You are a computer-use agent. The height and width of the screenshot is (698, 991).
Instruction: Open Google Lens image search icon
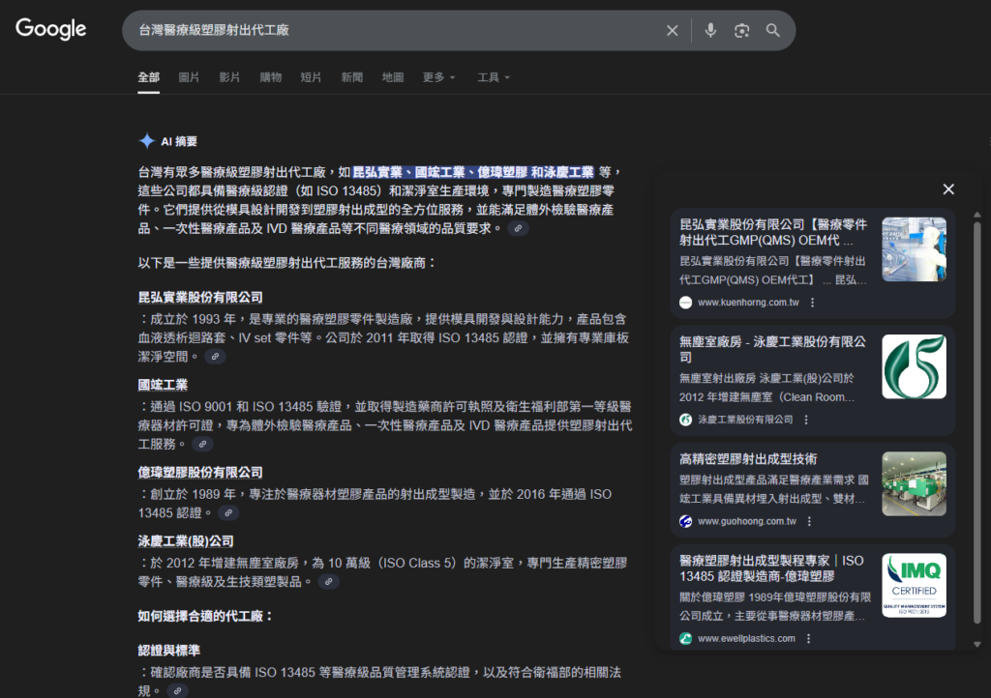pos(741,30)
